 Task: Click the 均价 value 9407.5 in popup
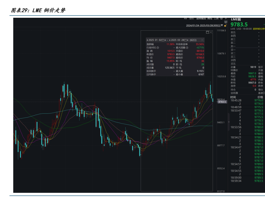tap(171, 57)
